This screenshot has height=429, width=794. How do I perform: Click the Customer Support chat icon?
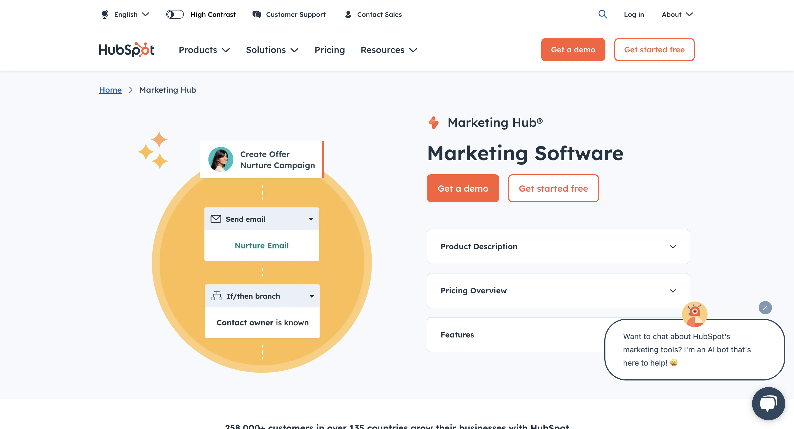(257, 15)
